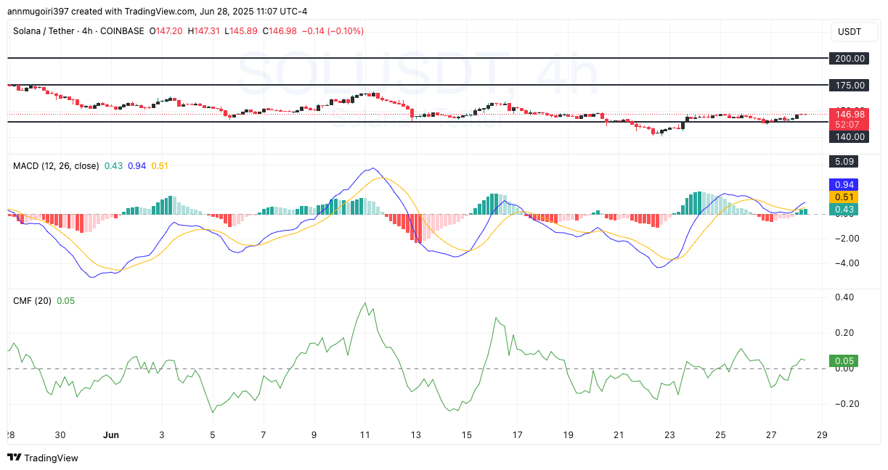Click the −0.14 (−0.10%) change value

tap(333, 31)
